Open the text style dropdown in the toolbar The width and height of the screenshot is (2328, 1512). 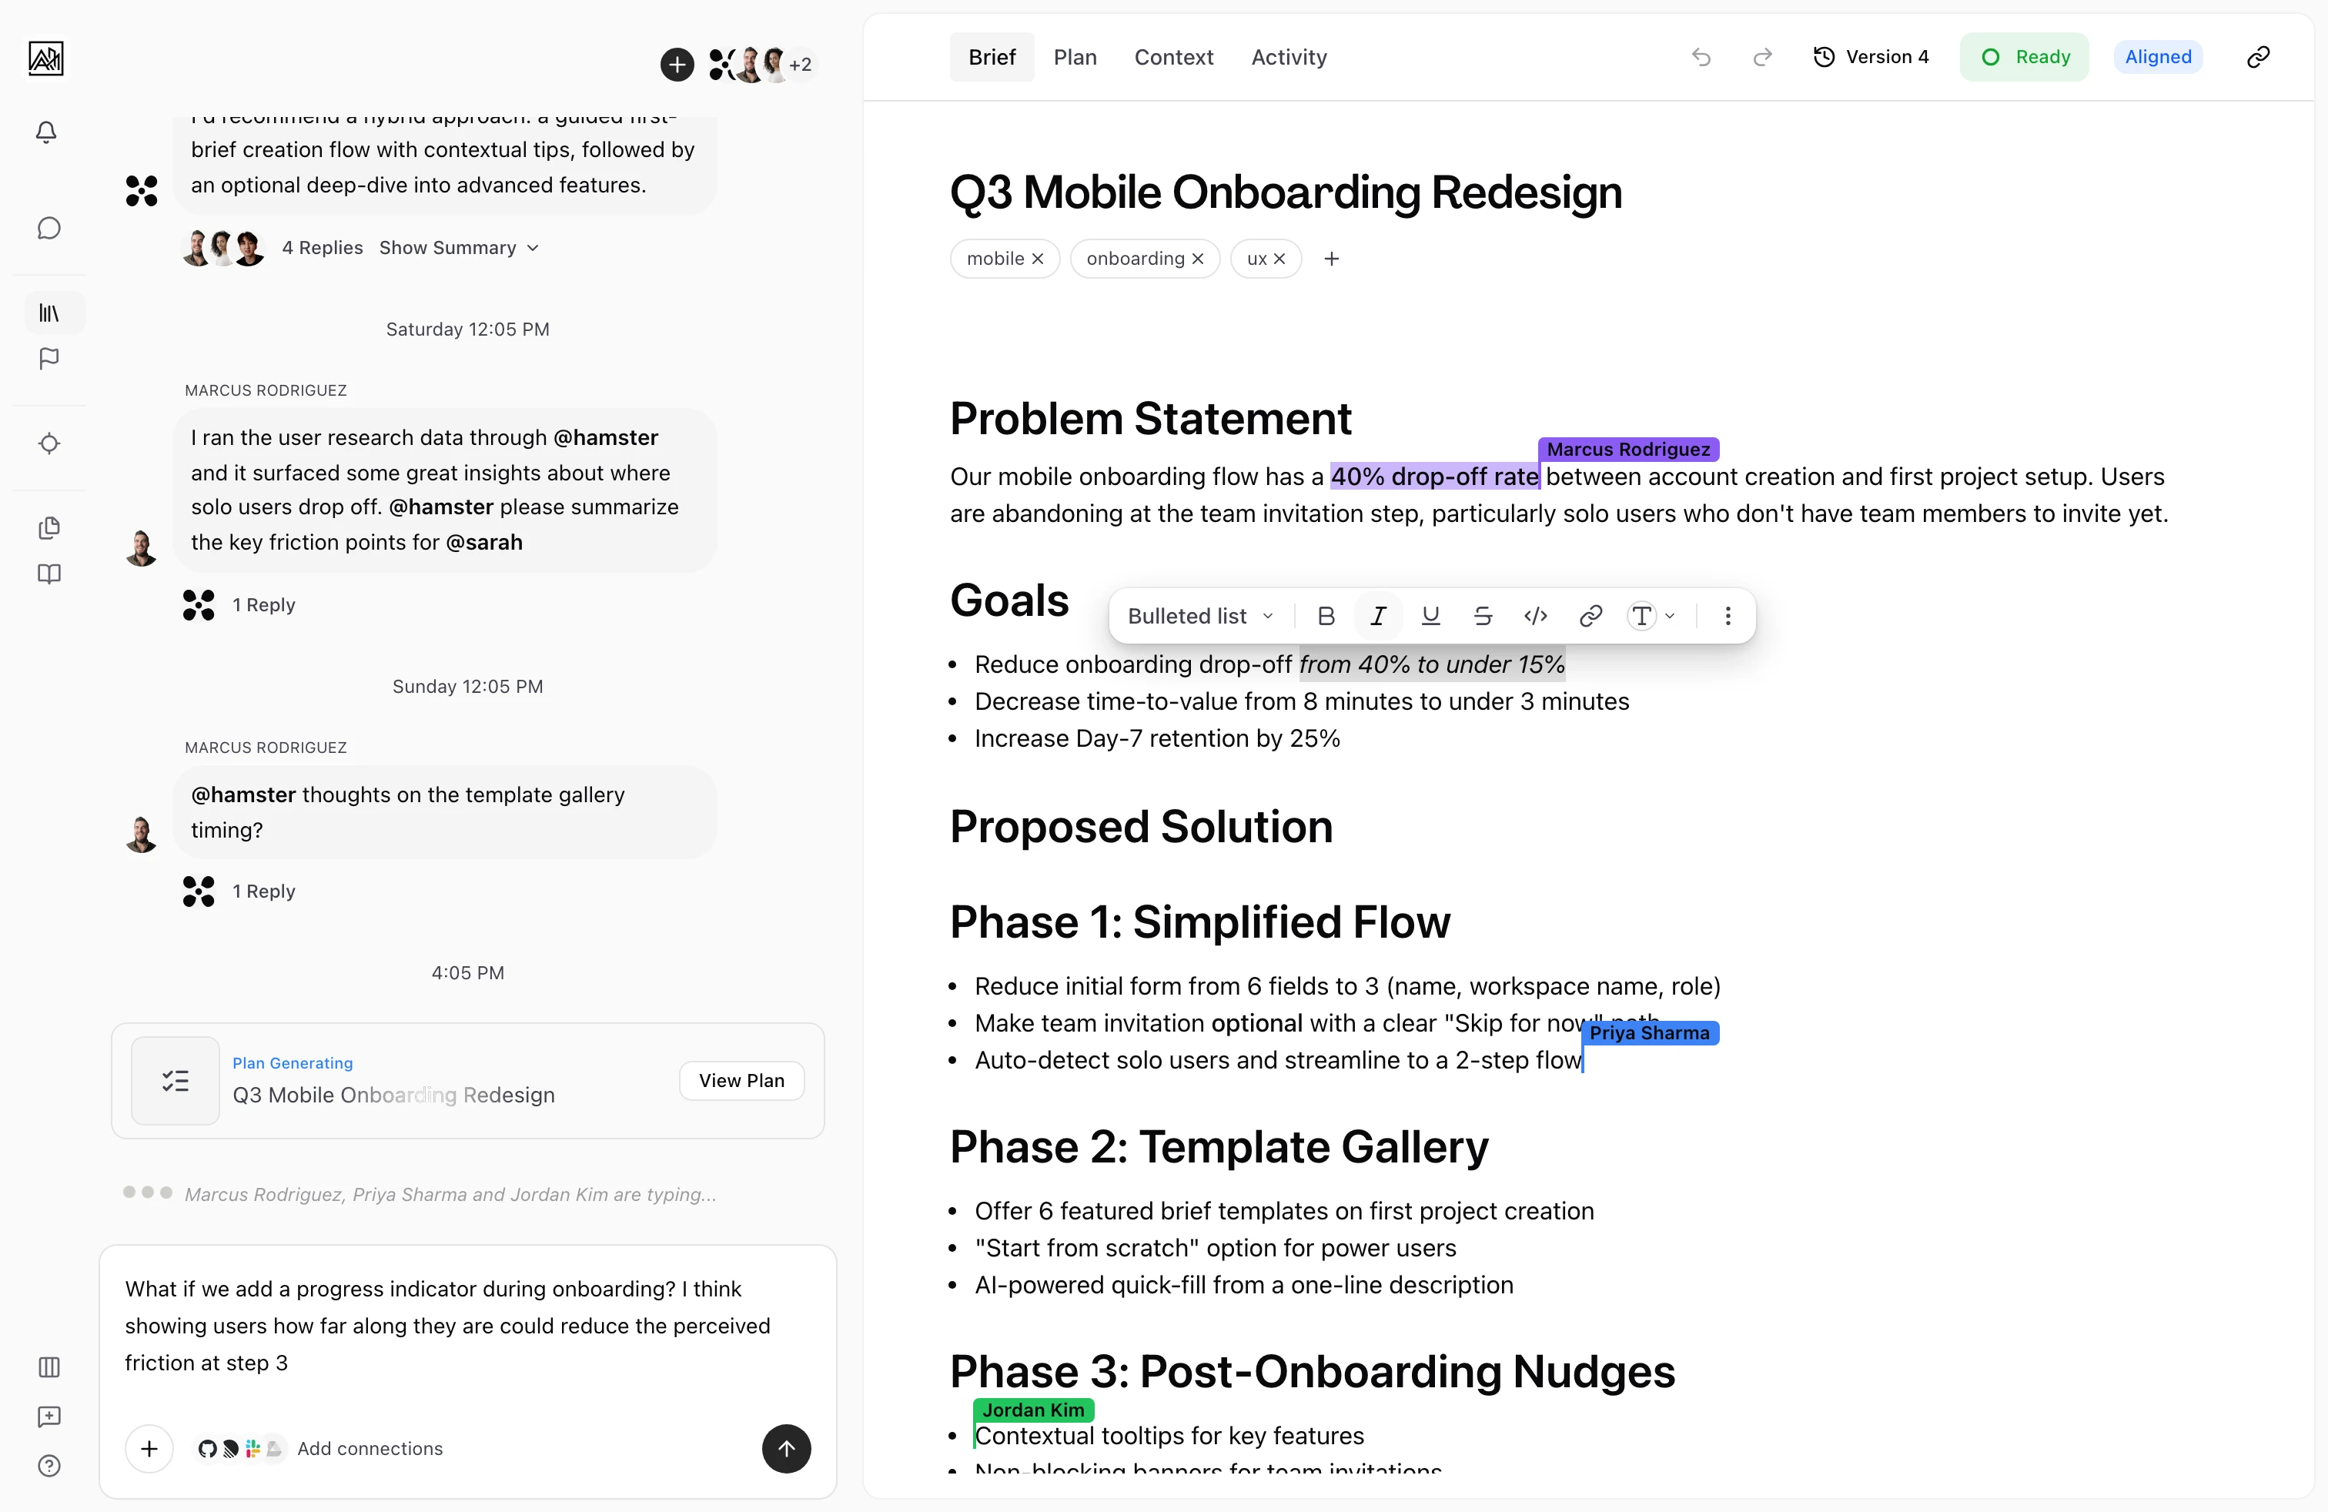click(1650, 616)
